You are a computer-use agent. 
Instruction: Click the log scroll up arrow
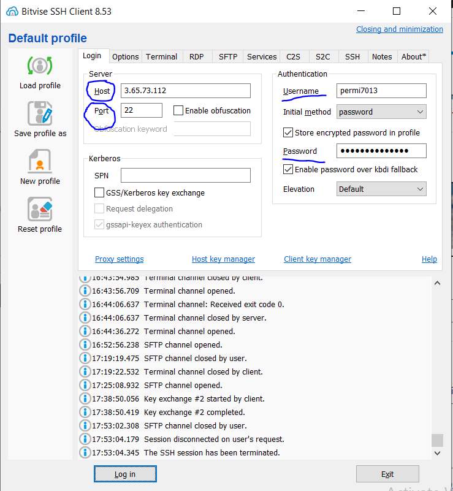[x=437, y=283]
